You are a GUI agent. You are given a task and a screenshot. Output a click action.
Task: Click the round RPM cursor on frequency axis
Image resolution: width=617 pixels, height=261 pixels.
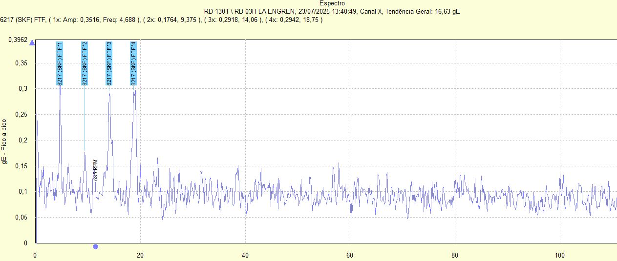pyautogui.click(x=95, y=247)
